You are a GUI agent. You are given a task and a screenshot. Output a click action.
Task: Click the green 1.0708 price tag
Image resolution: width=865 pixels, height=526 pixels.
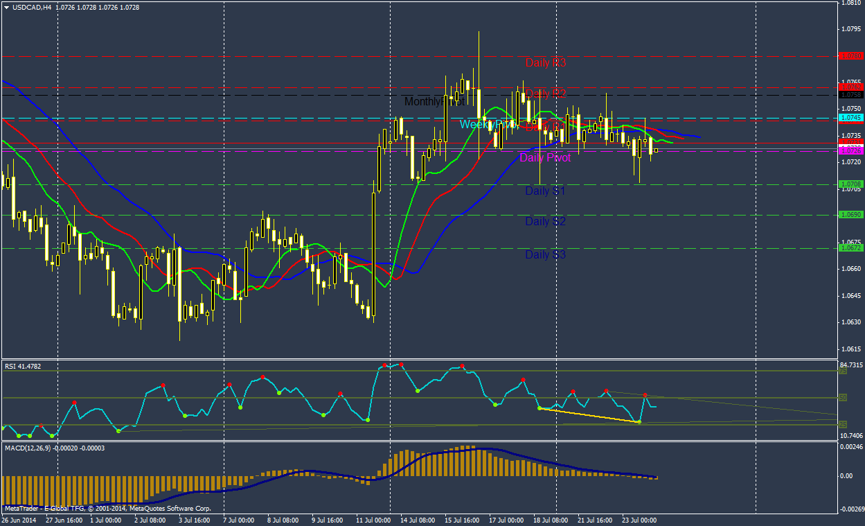tap(850, 184)
